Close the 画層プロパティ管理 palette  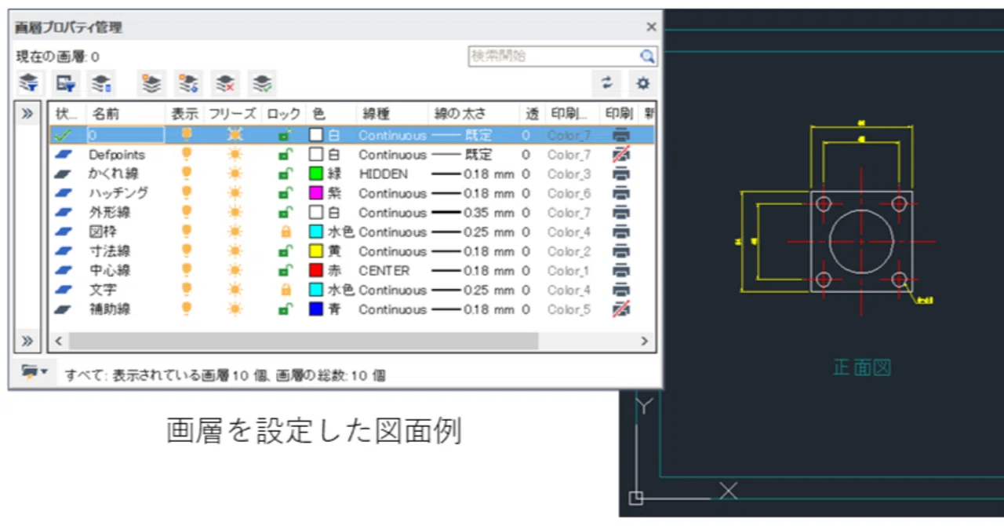click(651, 27)
